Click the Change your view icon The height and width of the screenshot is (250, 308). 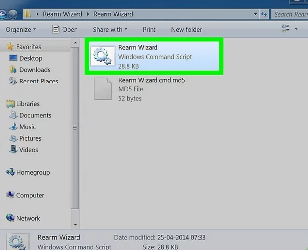tap(286, 28)
